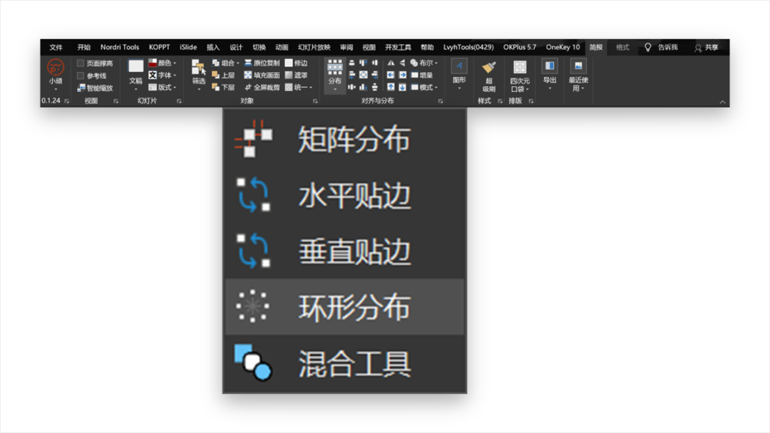Click the 原位复制 duplicate in place button
770x433 pixels.
coord(262,63)
